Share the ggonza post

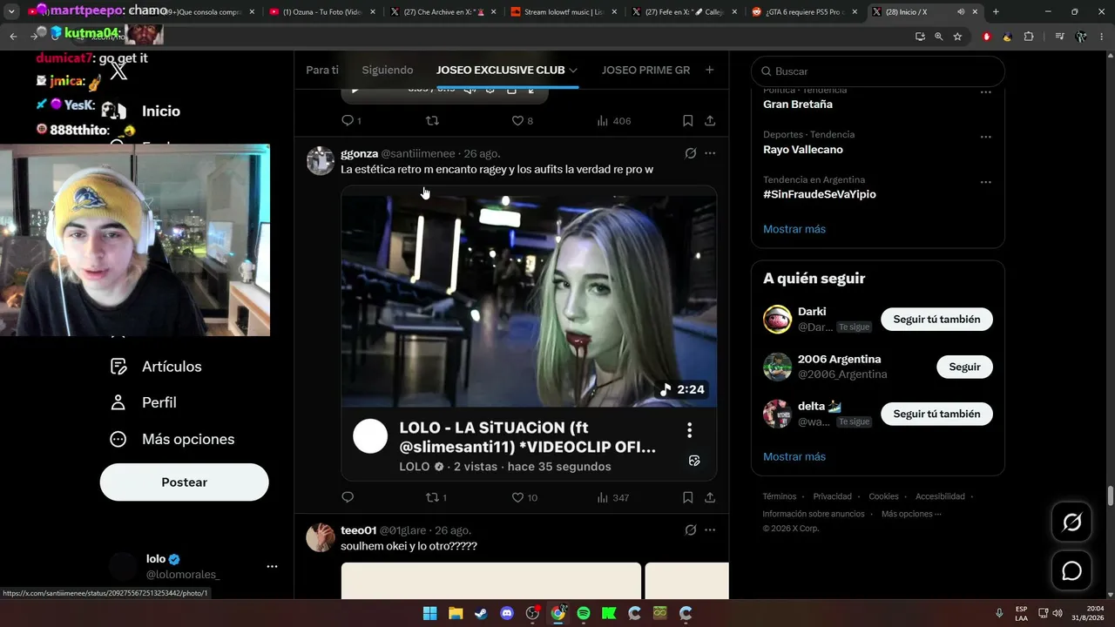pyautogui.click(x=710, y=497)
